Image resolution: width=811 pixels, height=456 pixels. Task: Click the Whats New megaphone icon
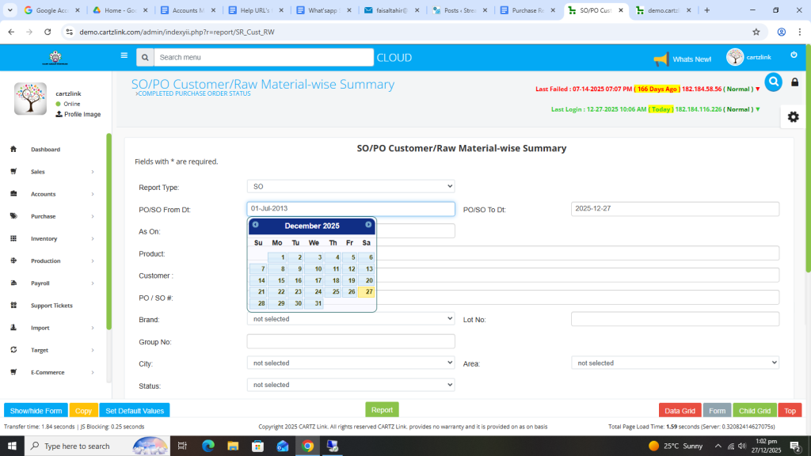tap(661, 59)
